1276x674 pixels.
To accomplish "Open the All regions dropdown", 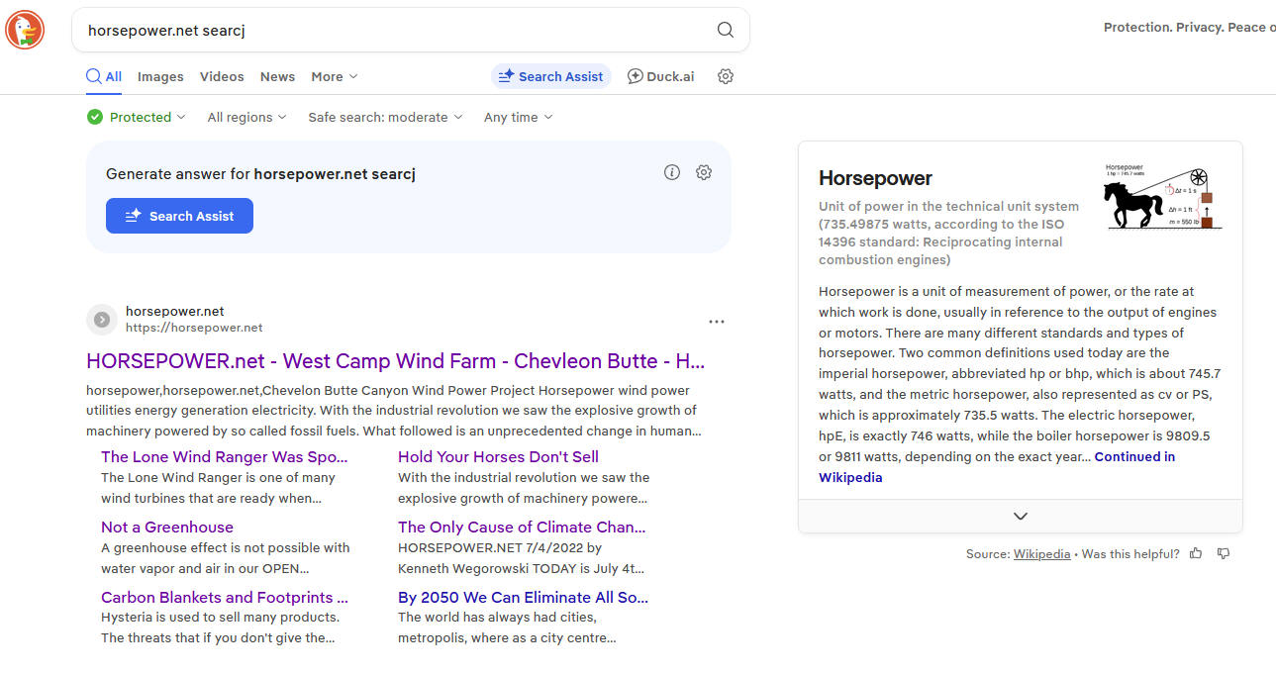I will [x=246, y=117].
